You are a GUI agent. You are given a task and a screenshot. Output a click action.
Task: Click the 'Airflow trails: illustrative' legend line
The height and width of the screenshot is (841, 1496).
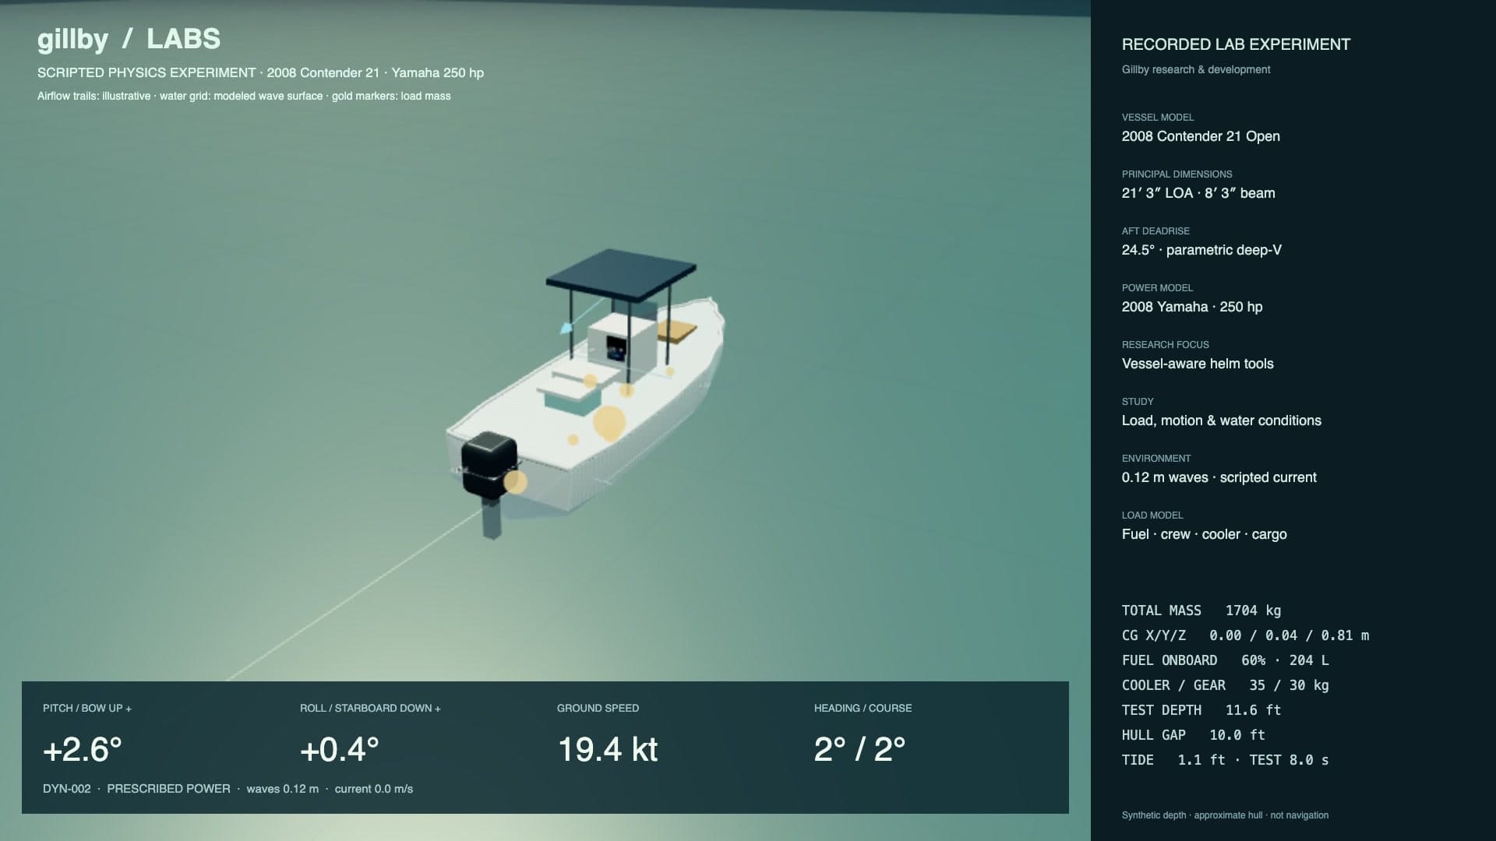coord(244,96)
